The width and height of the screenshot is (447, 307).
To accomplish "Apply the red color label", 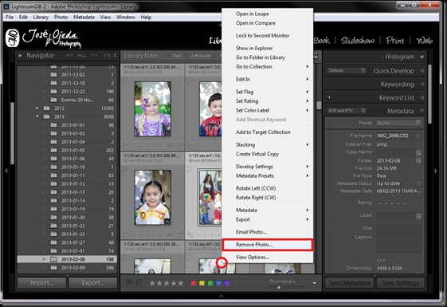I will point(194,283).
